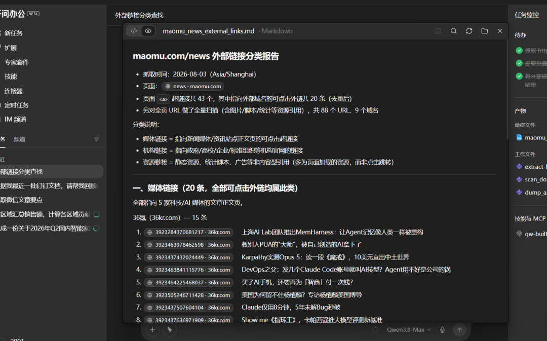Open the 3923437636971909 · 36kr.com link
The image size is (547, 341).
tap(188, 320)
